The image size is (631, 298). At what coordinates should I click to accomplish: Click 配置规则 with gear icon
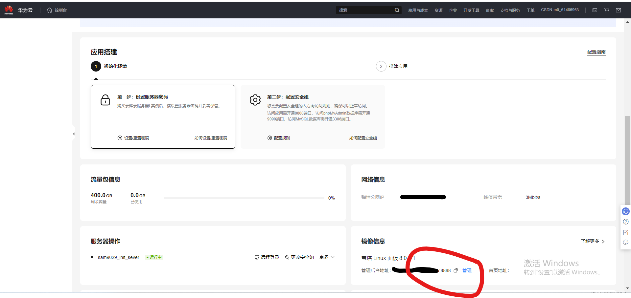[x=279, y=138]
